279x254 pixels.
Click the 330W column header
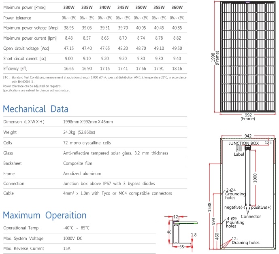[69, 7]
